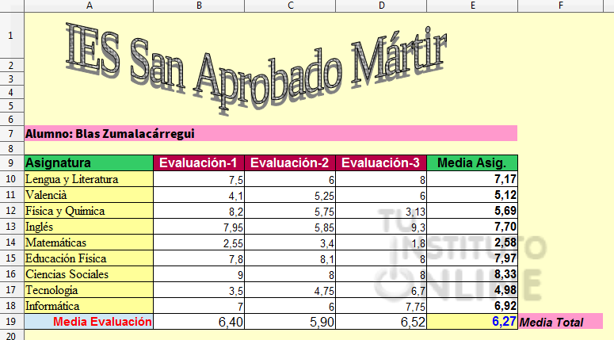Select the Ciencias Sociales cell
The height and width of the screenshot is (340, 614).
(89, 273)
